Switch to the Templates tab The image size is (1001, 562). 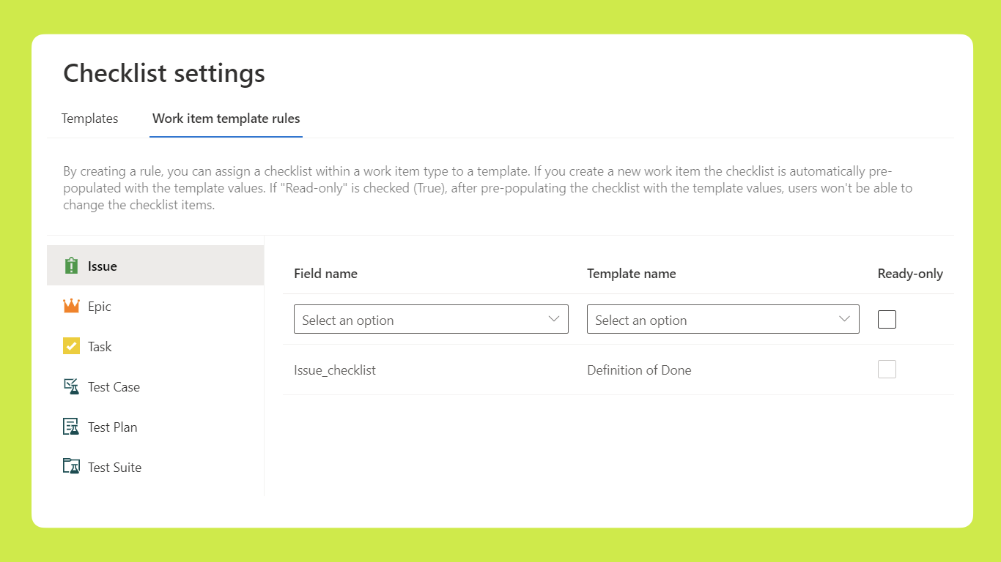tap(89, 118)
